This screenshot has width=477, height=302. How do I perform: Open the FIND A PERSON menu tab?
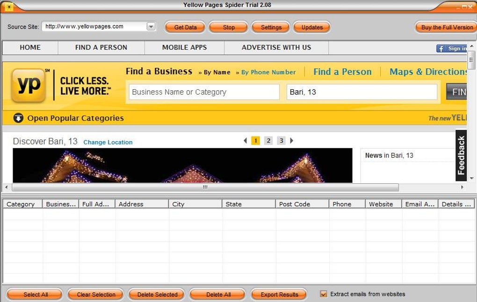pos(101,47)
